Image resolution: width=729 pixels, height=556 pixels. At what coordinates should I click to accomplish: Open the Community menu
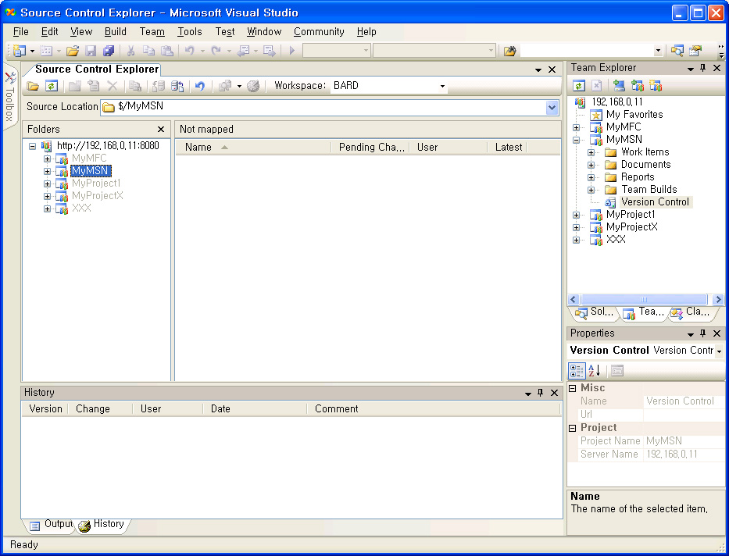click(319, 31)
